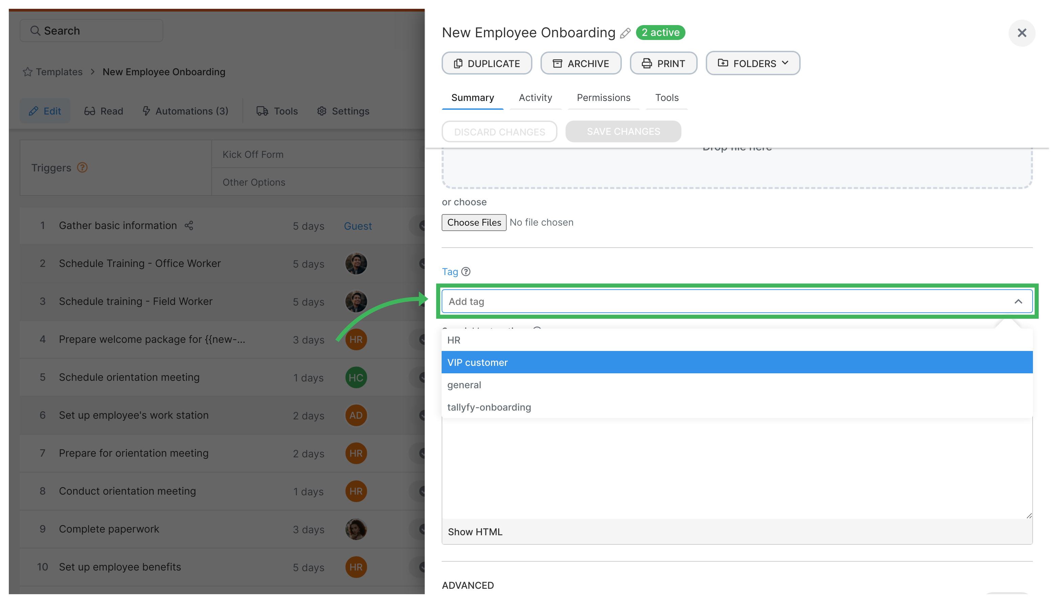
Task: Click share icon next to Gather basic information
Action: pyautogui.click(x=189, y=225)
